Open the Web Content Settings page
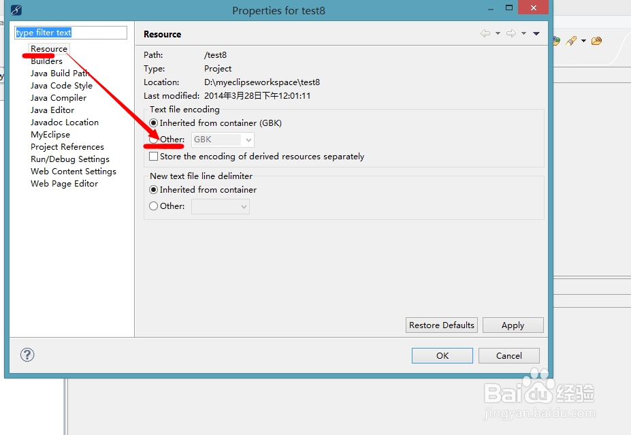Image resolution: width=631 pixels, height=435 pixels. tap(74, 172)
